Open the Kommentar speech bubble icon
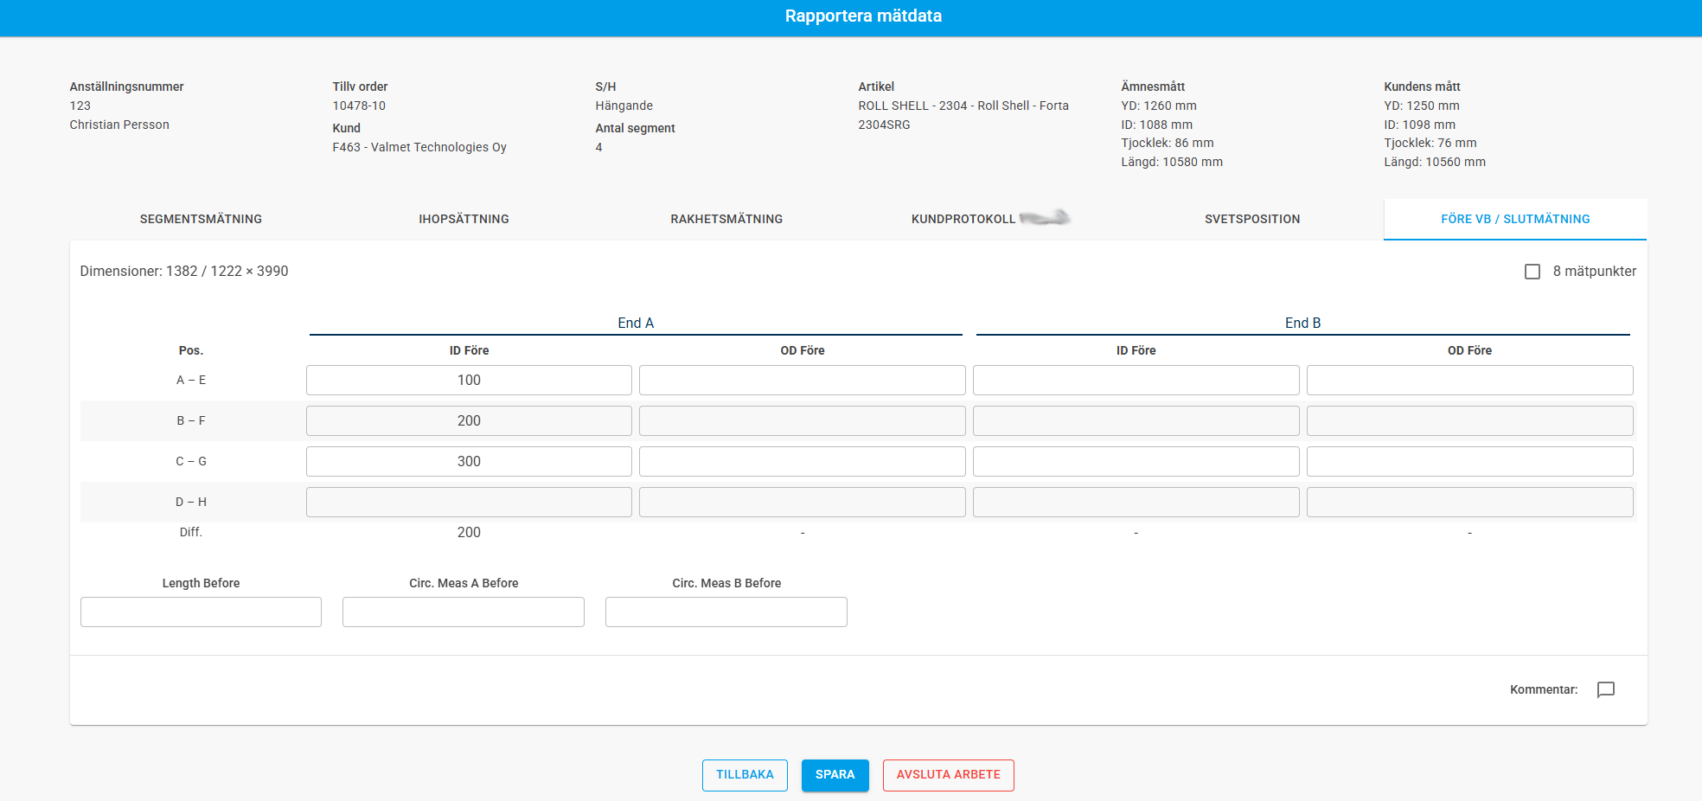The height and width of the screenshot is (801, 1702). coord(1605,689)
